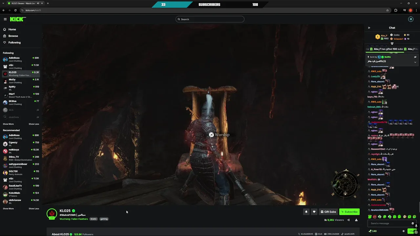The width and height of the screenshot is (420, 236).
Task: Click the gaming tag
Action: pos(104,219)
